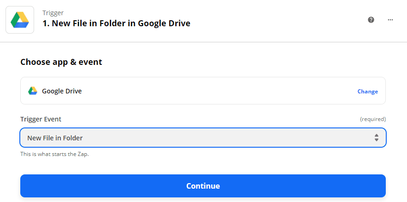Select the "New File in Folder" value text

point(55,138)
